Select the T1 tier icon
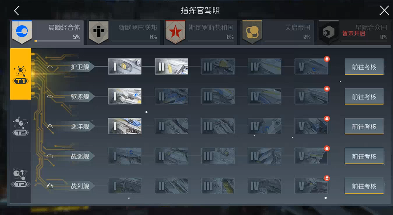This screenshot has width=393, height=215. tap(21, 74)
